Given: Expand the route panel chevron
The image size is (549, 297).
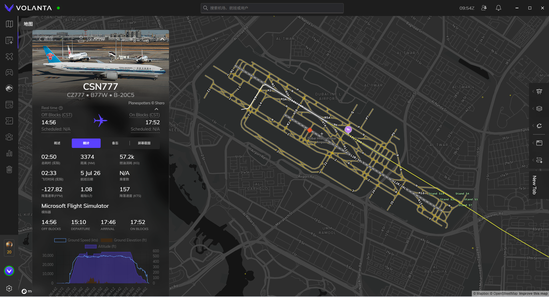Looking at the screenshot, I should pos(533,160).
